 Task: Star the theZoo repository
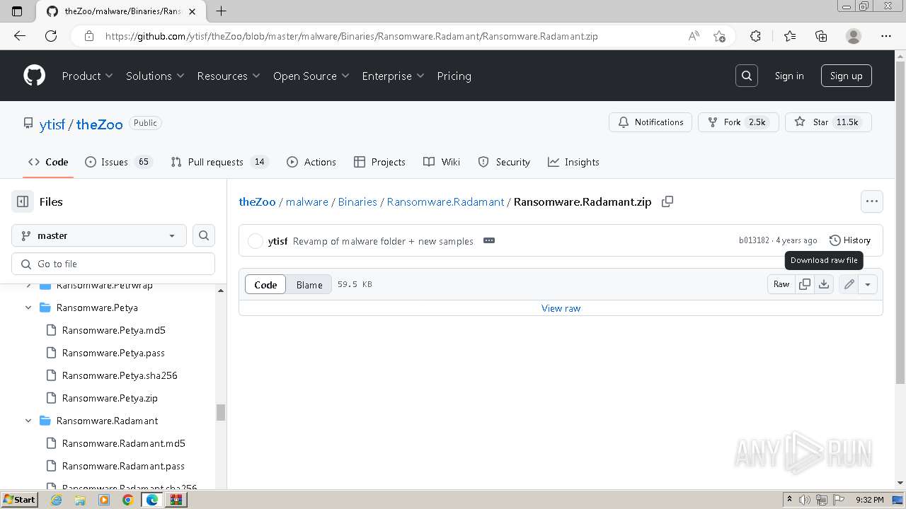tap(828, 122)
